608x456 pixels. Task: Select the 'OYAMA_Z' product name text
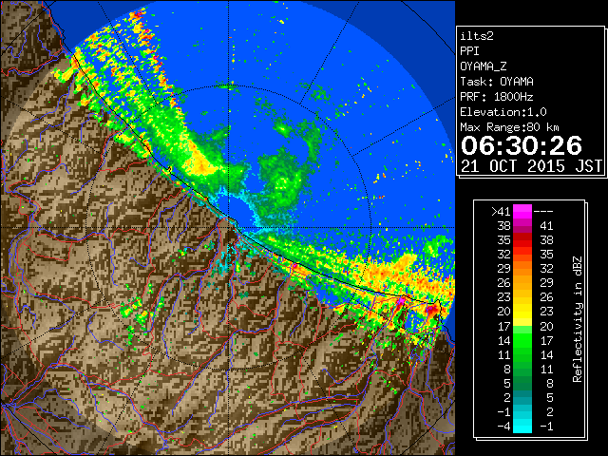[484, 66]
